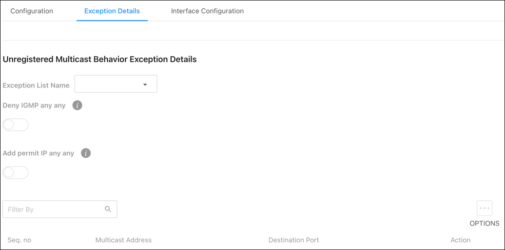Click the magnifier search icon in Filter By

point(108,209)
